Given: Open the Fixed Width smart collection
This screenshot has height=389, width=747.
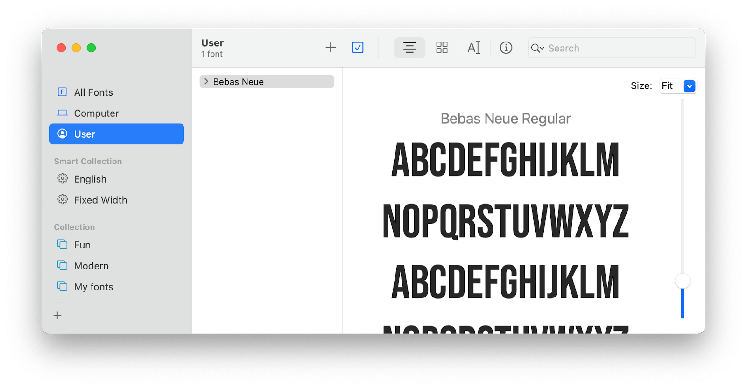Looking at the screenshot, I should point(117,200).
